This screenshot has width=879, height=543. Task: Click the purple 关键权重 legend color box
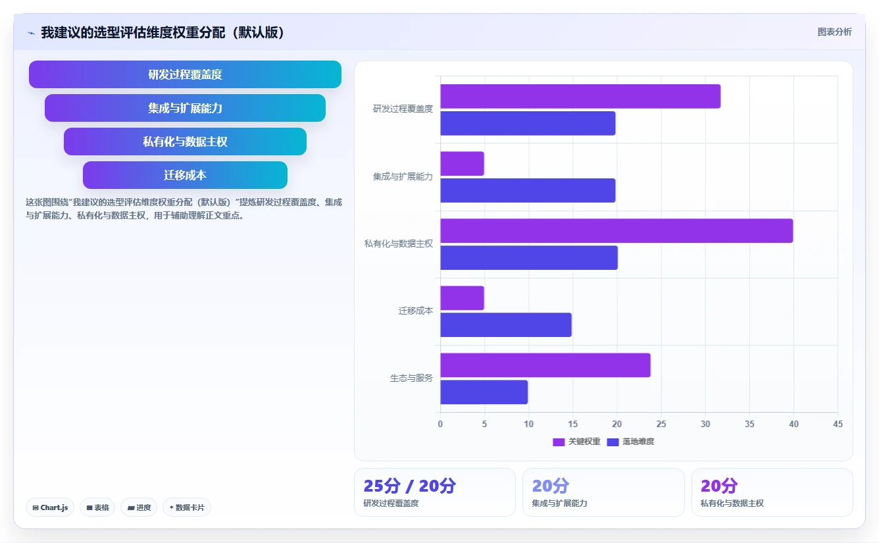coord(559,442)
